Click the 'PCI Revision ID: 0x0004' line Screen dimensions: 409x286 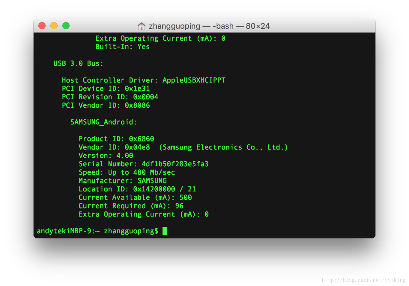(110, 97)
